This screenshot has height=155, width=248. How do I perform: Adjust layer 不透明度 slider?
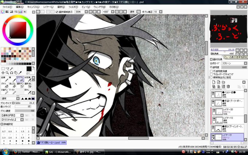point(234,67)
